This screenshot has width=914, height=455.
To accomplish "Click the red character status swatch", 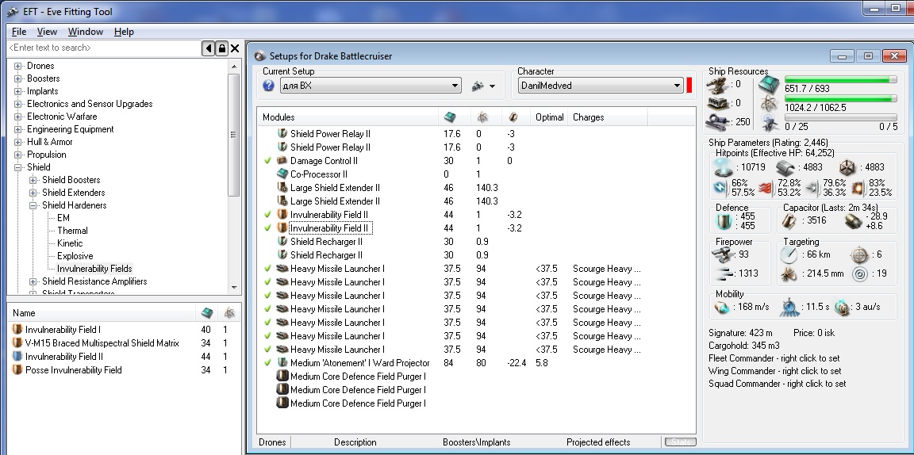I will pos(689,86).
